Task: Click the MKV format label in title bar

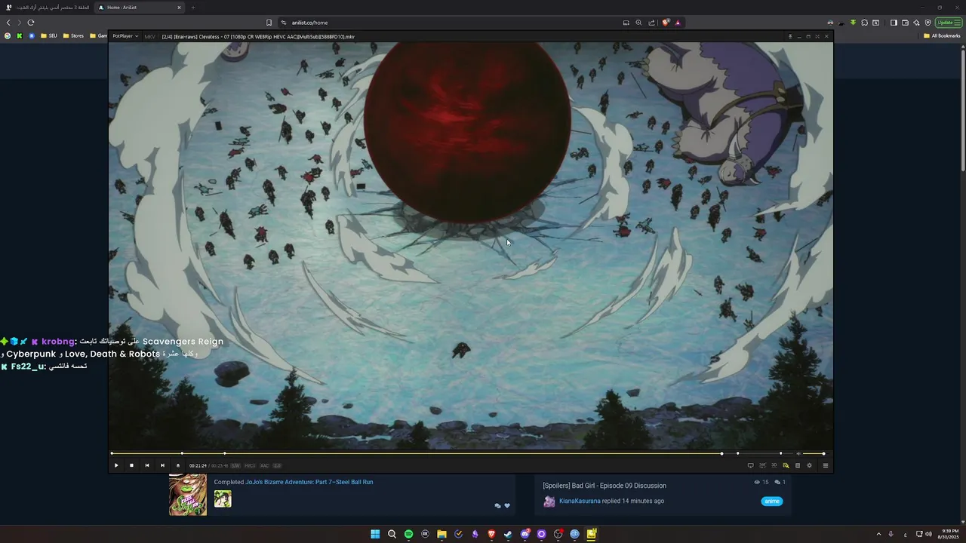Action: tap(149, 36)
